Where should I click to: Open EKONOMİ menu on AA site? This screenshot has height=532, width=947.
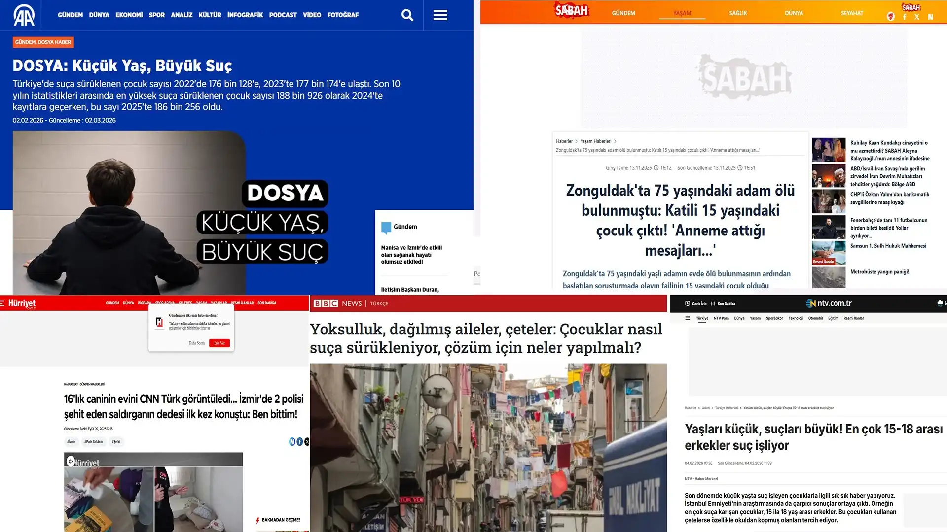(129, 15)
